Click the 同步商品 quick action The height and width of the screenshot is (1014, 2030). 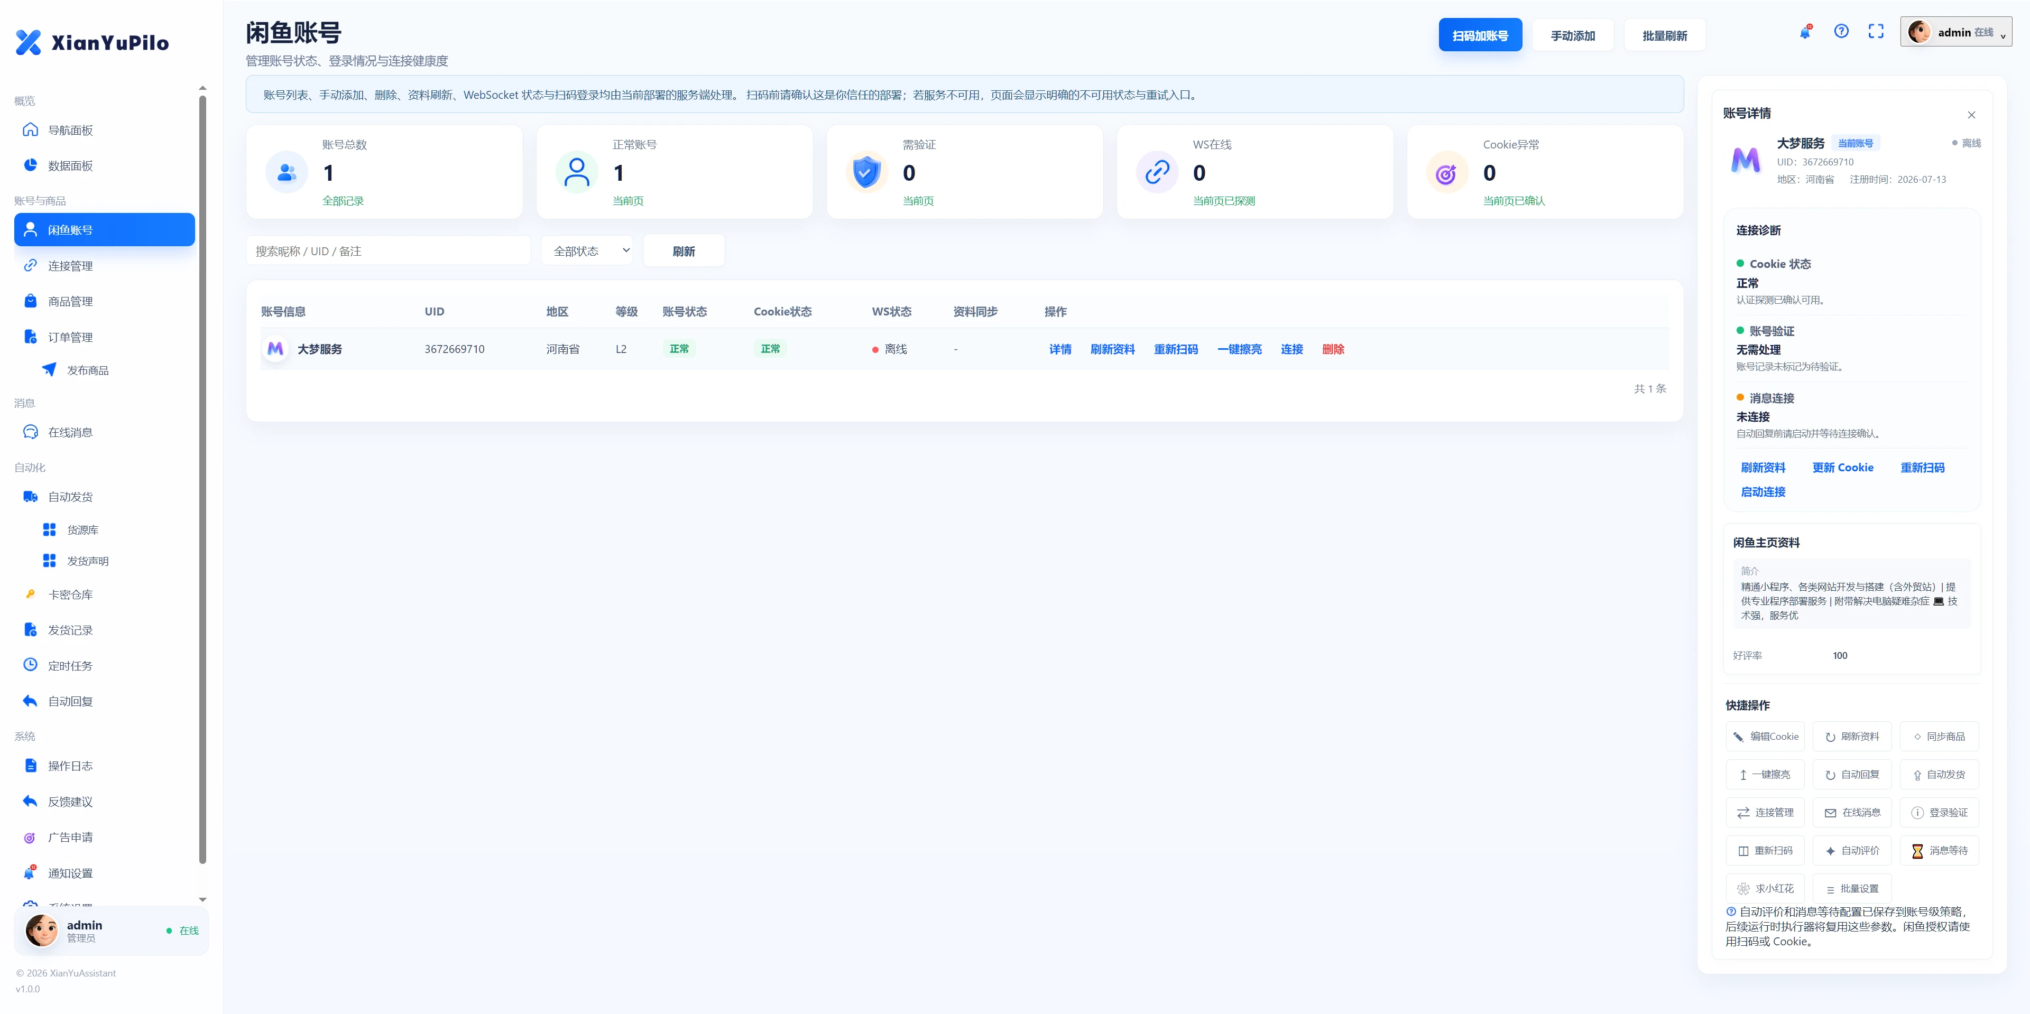[1939, 737]
